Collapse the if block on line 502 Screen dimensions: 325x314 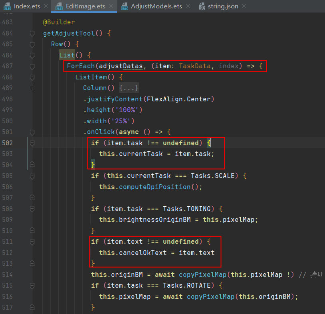[32, 143]
